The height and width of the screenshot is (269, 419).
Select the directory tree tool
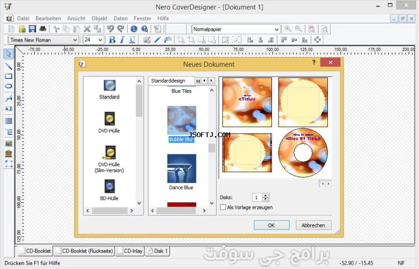[8, 132]
